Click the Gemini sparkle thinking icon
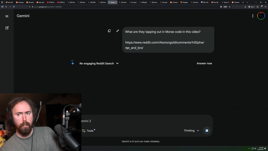 (x=72, y=63)
